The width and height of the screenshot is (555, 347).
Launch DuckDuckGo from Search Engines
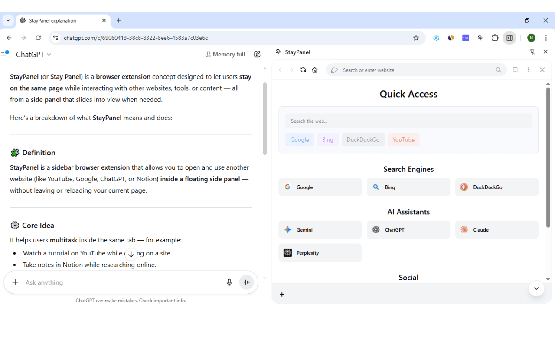click(496, 187)
